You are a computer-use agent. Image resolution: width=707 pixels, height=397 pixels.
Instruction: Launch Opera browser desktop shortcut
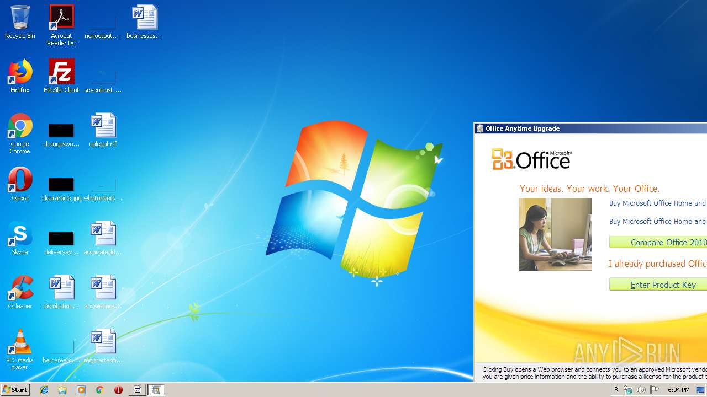click(x=20, y=184)
